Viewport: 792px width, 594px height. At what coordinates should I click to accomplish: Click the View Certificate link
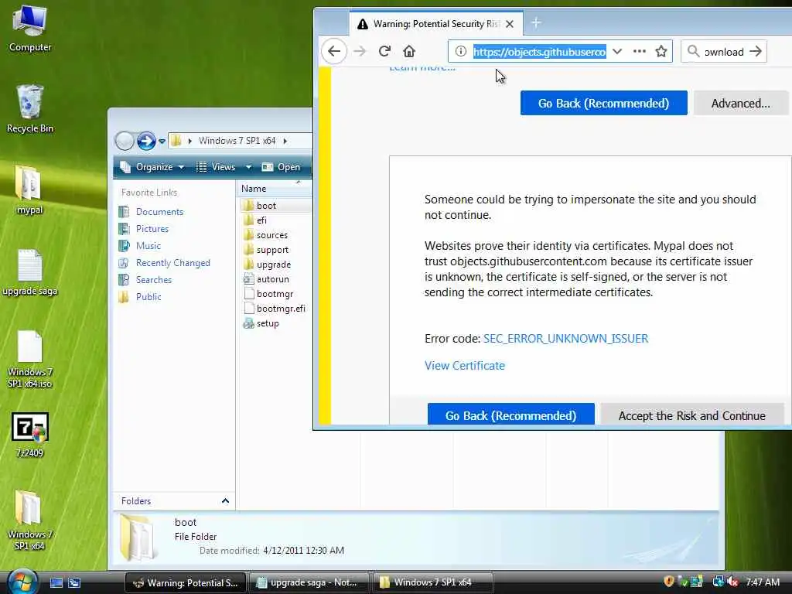(x=465, y=366)
